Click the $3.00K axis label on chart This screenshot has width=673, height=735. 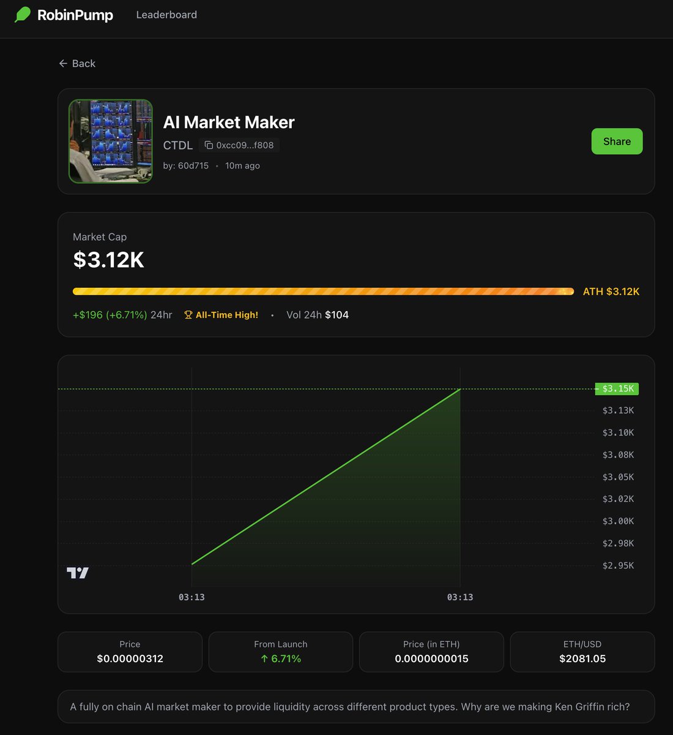pyautogui.click(x=618, y=521)
